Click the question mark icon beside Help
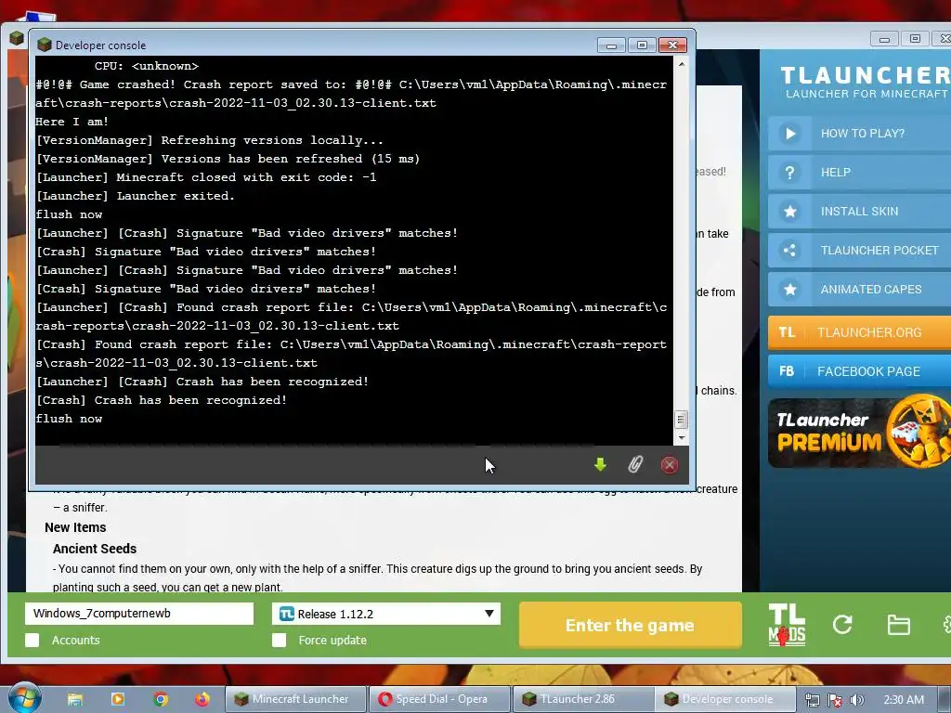Viewport: 951px width, 713px height. point(789,173)
